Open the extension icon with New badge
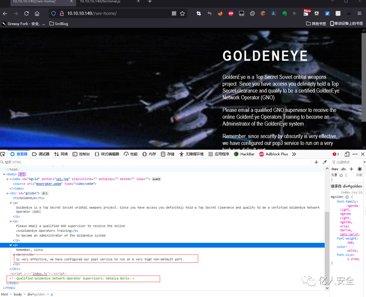The width and height of the screenshot is (366, 297). pyautogui.click(x=306, y=13)
